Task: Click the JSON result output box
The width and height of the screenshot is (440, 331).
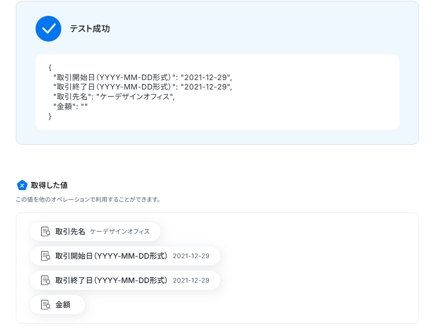Action: point(217,92)
